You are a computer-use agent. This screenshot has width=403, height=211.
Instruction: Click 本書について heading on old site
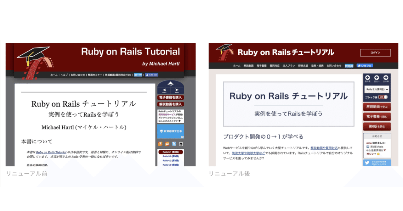(37, 142)
